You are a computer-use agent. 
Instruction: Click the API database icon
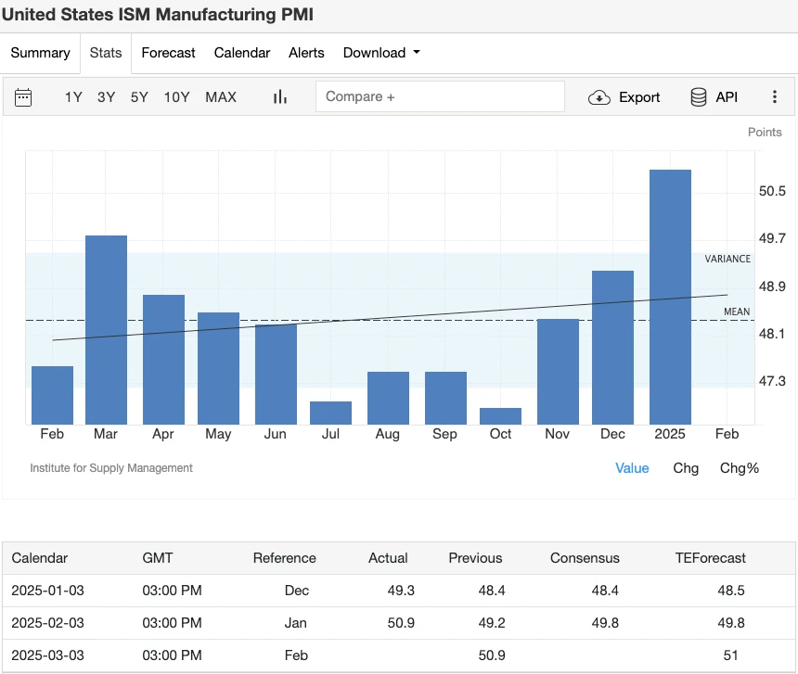click(x=699, y=97)
